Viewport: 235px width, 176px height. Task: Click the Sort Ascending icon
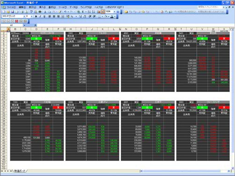tap(89, 12)
